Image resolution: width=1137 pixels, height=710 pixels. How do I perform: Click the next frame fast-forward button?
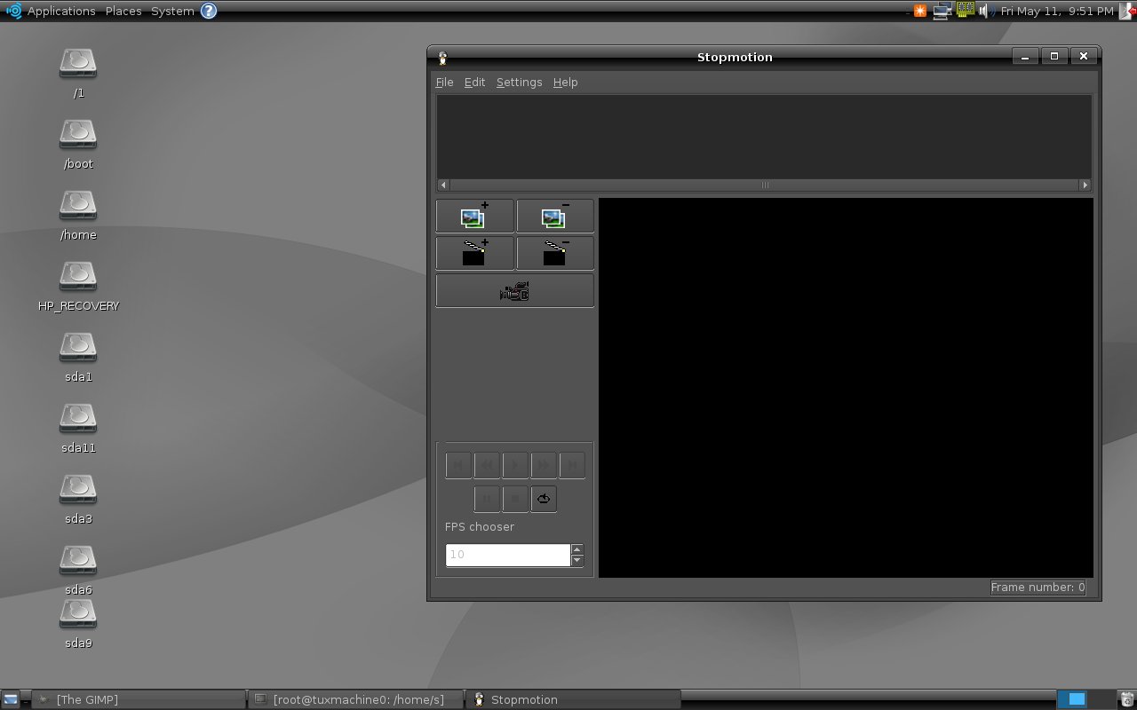coord(544,465)
